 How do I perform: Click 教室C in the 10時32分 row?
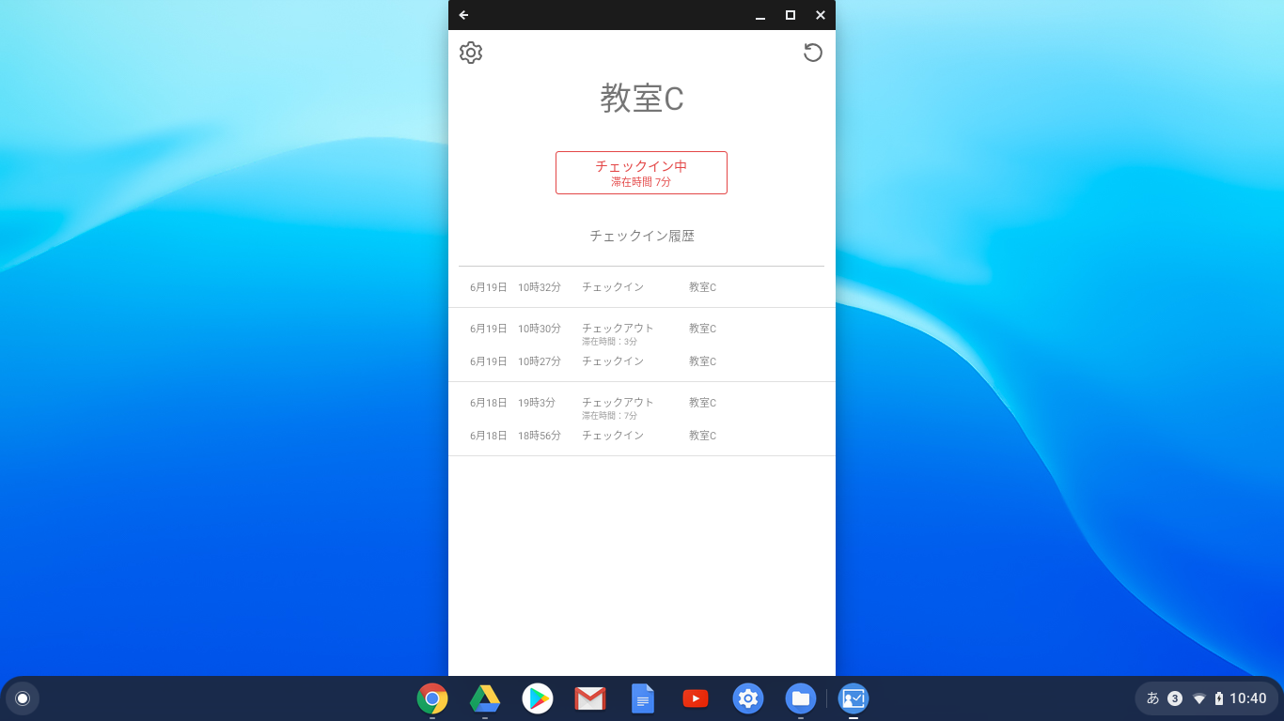pos(702,287)
